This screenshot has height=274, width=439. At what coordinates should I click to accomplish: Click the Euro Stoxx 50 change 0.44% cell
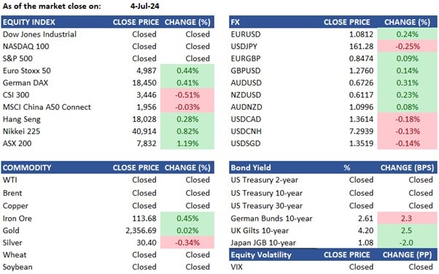(x=187, y=70)
